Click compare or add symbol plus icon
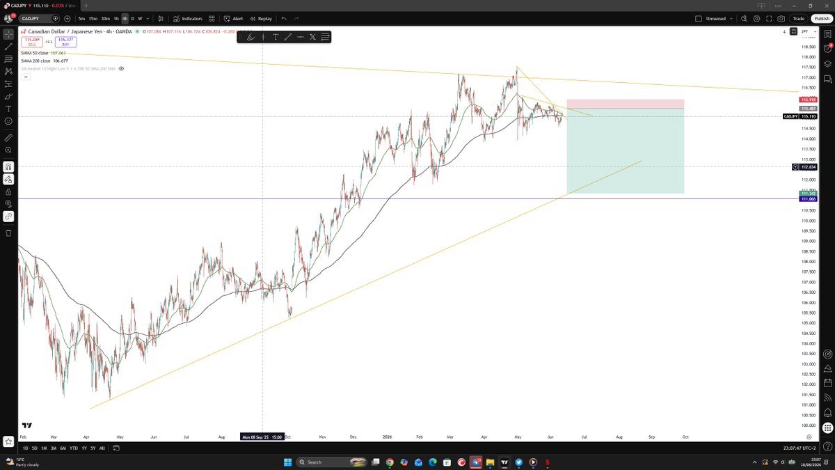The width and height of the screenshot is (835, 470). point(67,19)
